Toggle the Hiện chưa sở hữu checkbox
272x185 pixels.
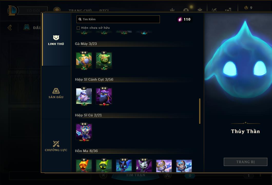(78, 28)
